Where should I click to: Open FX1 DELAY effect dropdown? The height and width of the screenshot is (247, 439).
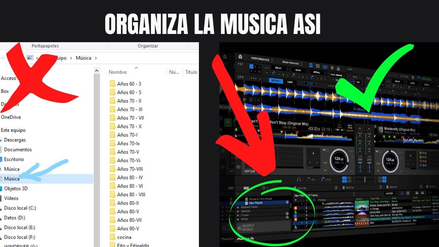point(280,68)
